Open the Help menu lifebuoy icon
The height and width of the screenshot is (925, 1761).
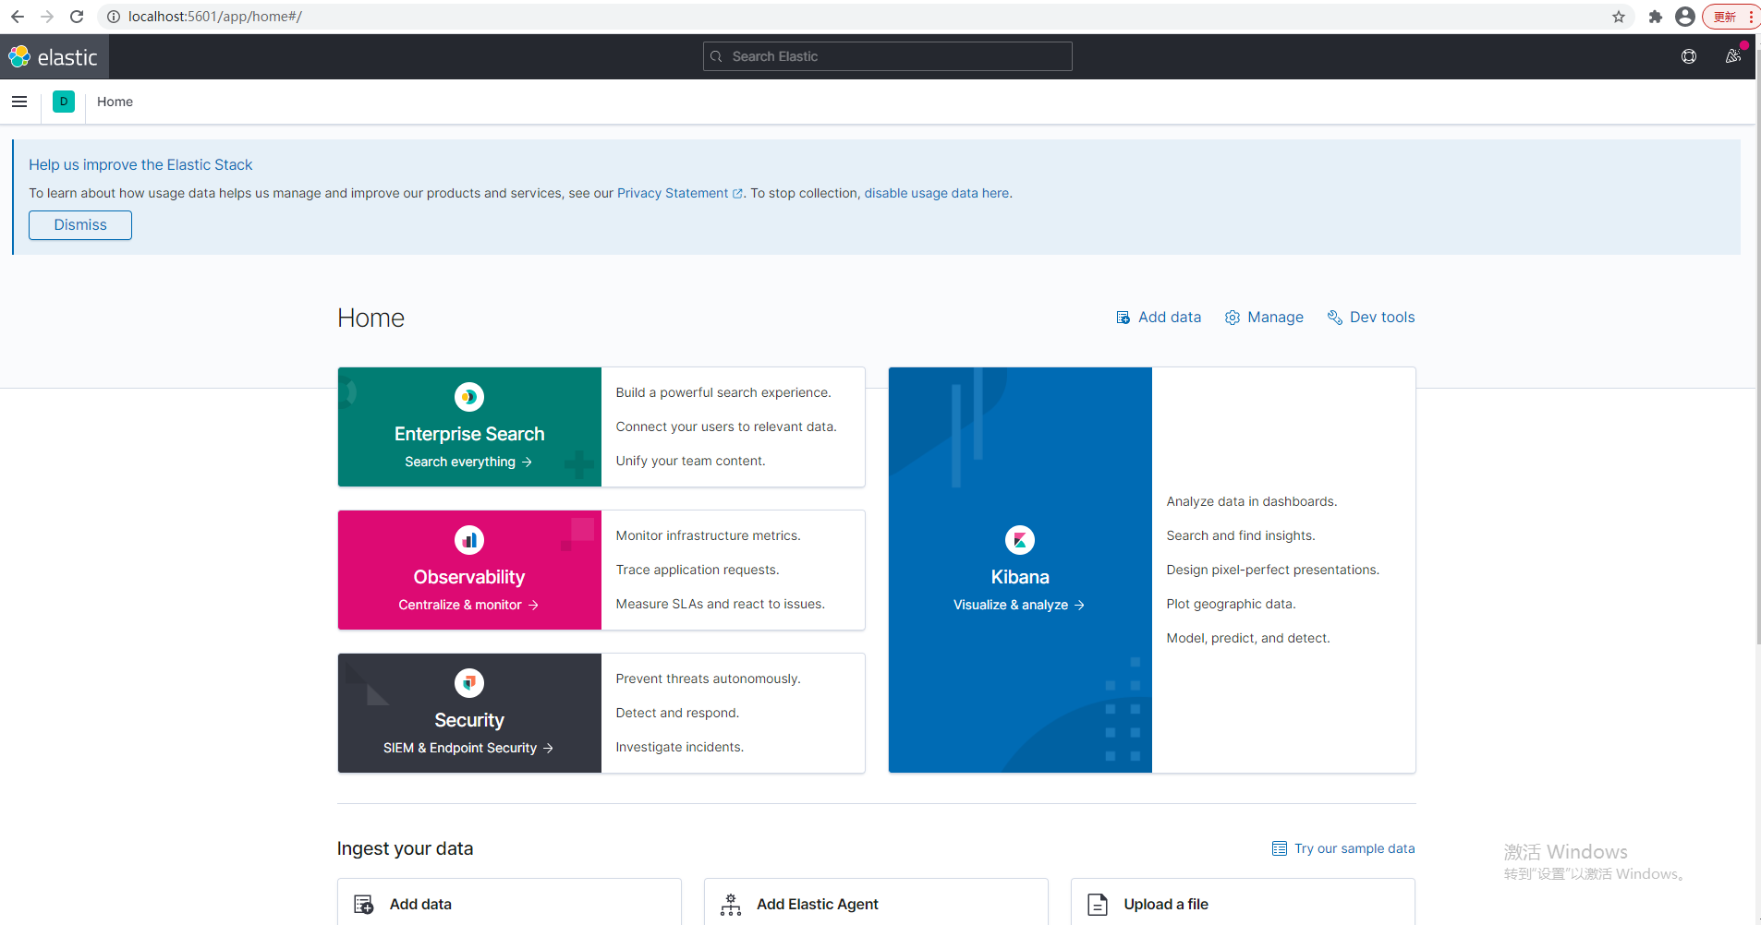pos(1689,56)
